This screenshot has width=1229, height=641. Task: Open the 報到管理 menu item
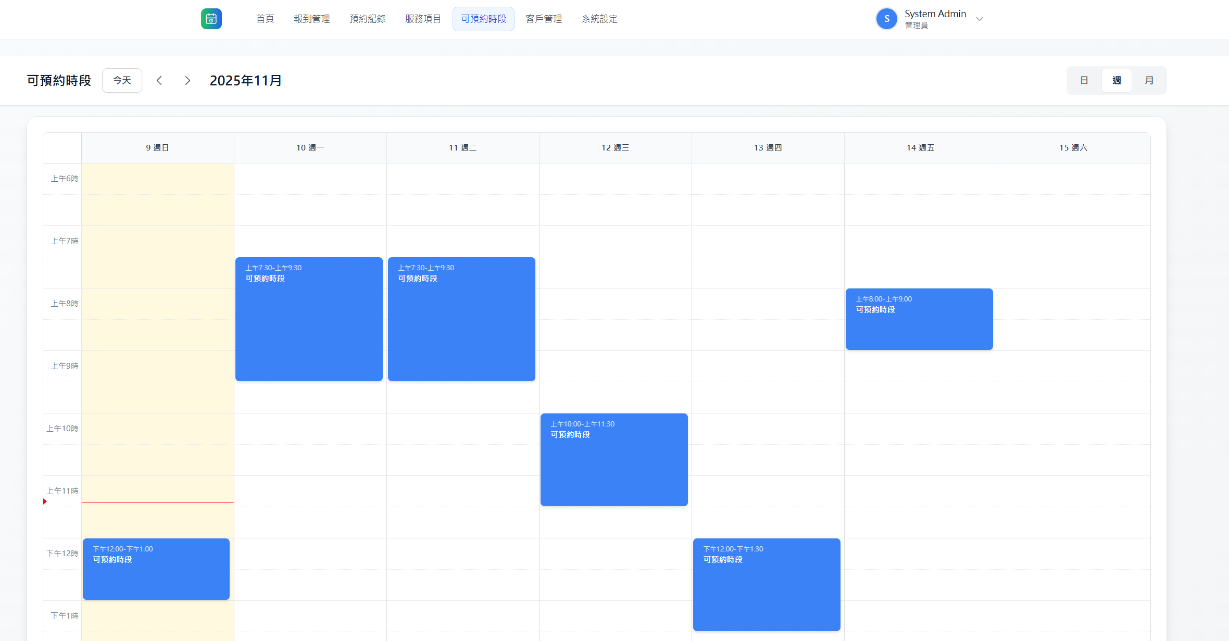pos(311,19)
